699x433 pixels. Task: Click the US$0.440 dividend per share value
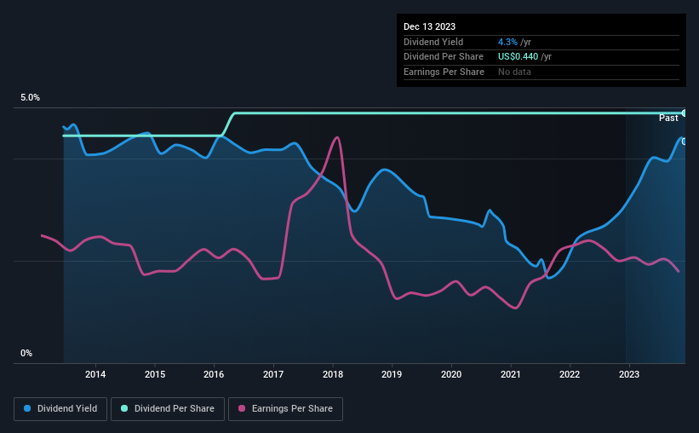click(518, 57)
